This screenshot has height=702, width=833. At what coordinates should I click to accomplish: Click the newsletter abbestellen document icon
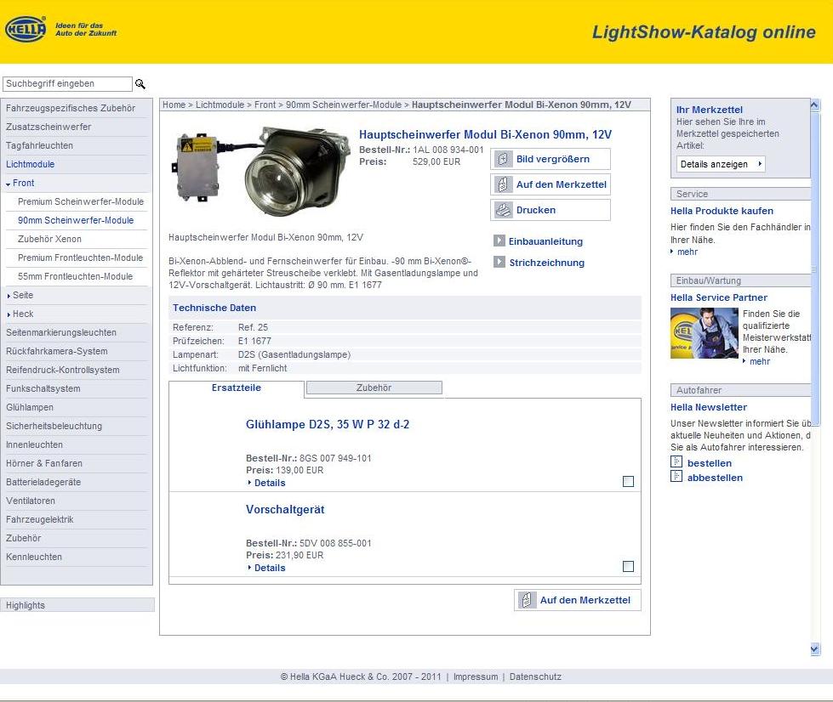[x=676, y=477]
